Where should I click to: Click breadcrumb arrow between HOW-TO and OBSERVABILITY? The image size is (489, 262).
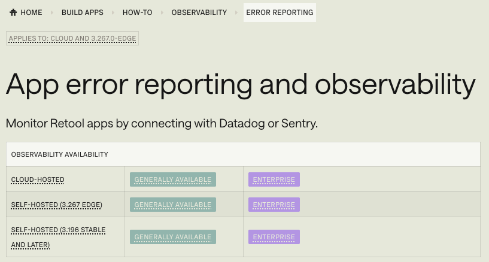[162, 13]
